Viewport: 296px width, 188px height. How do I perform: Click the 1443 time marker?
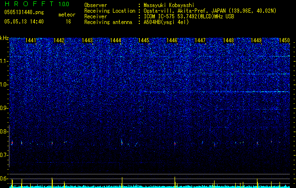point(87,40)
